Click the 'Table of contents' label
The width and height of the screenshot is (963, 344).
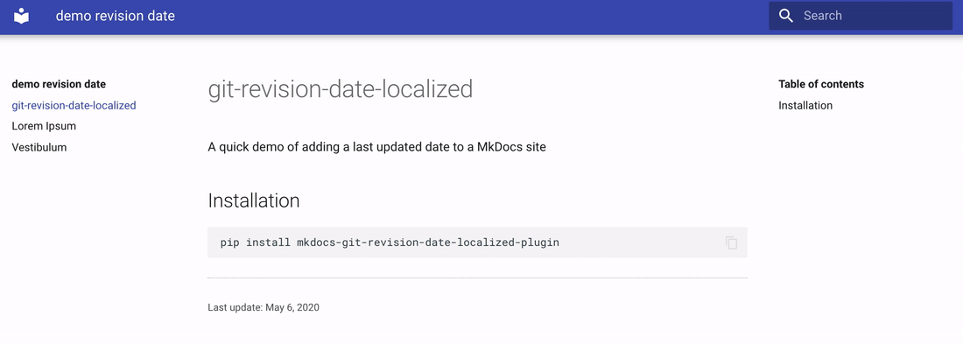821,84
